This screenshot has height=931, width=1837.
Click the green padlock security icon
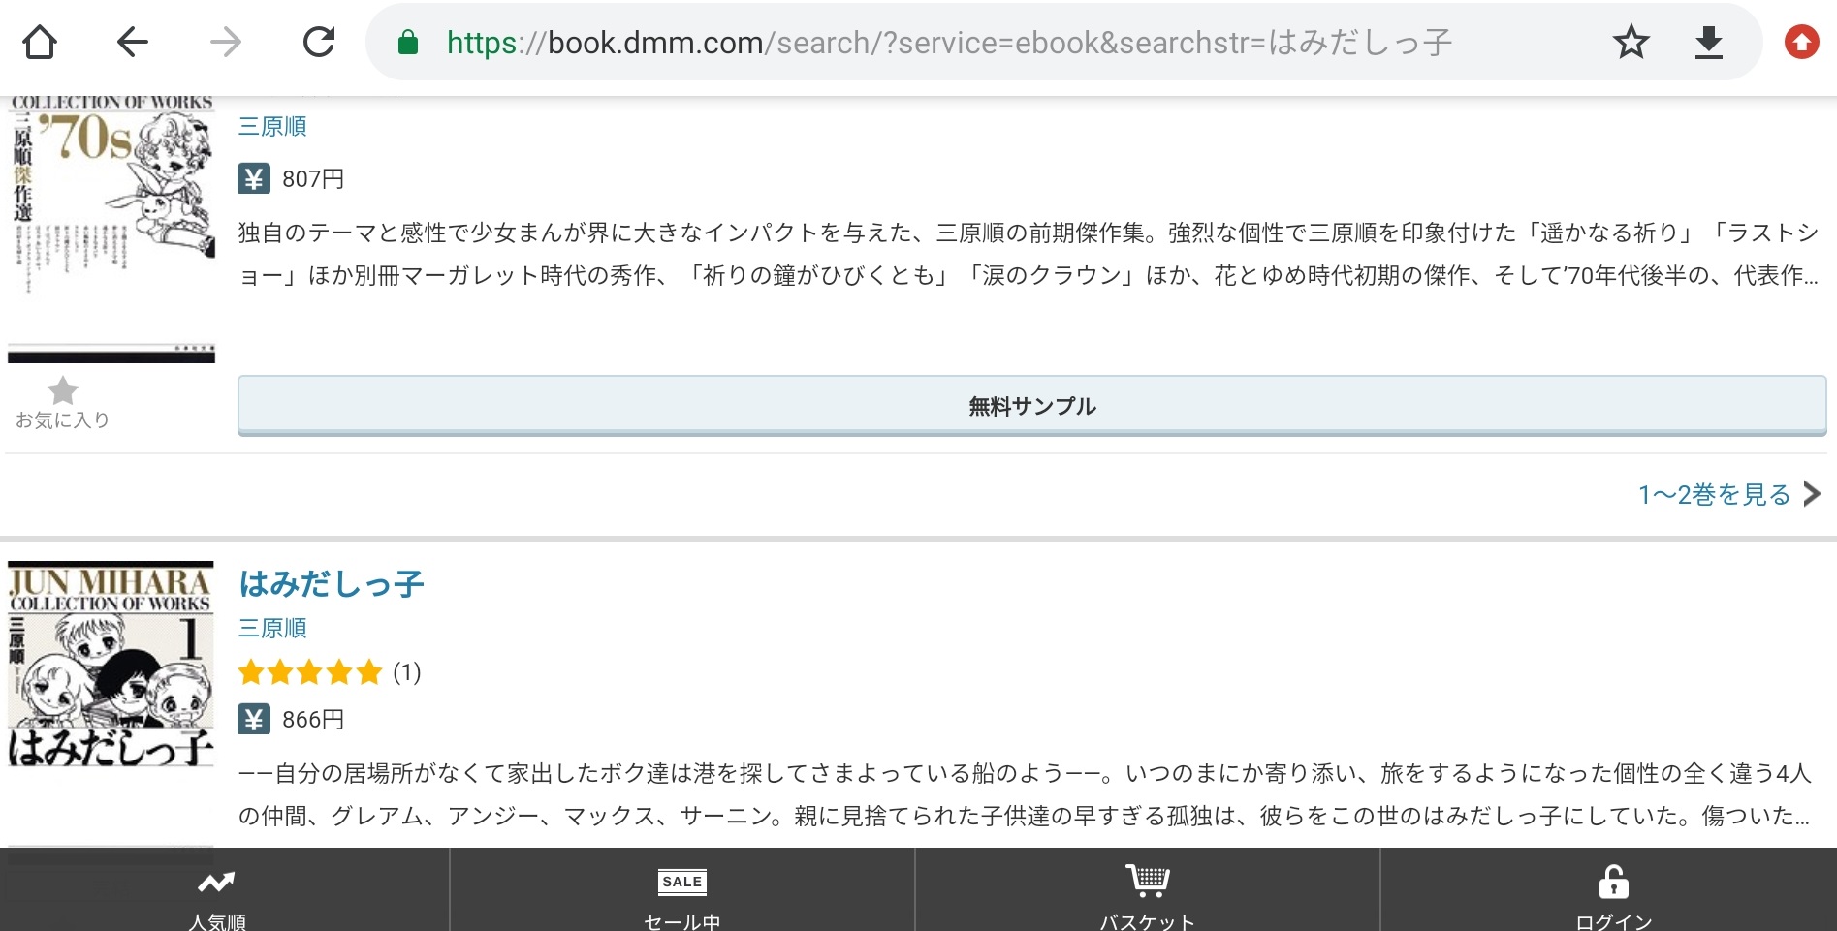click(408, 43)
